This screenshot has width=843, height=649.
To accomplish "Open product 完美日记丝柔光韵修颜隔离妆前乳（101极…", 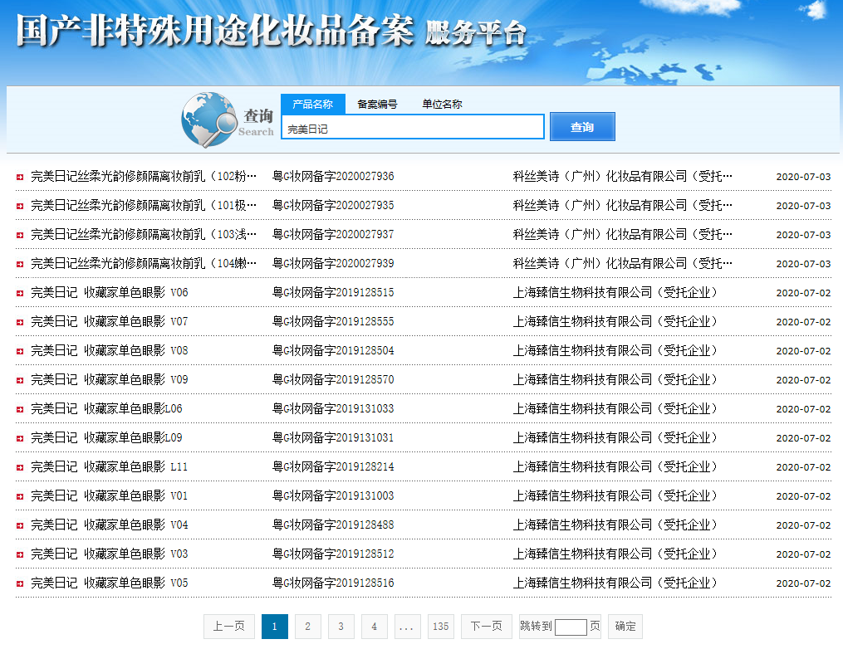I will (x=144, y=205).
